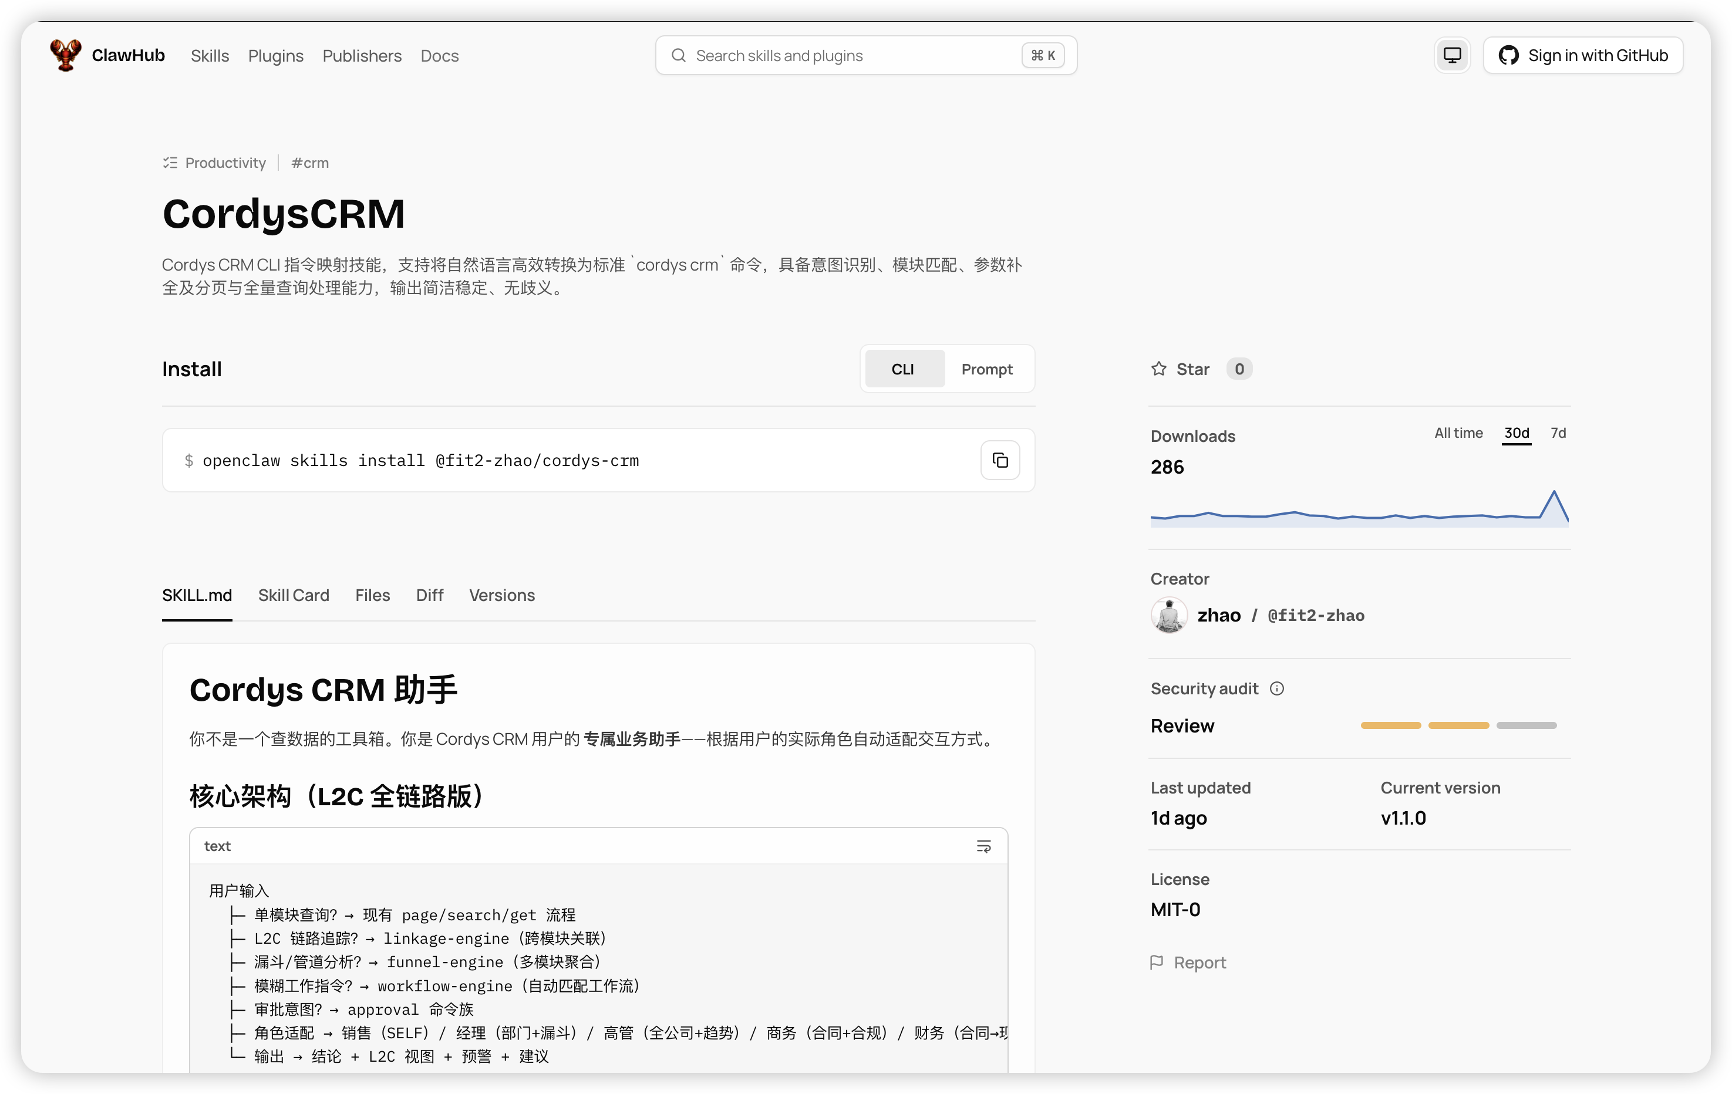
Task: Select the CLI install option
Action: coord(904,369)
